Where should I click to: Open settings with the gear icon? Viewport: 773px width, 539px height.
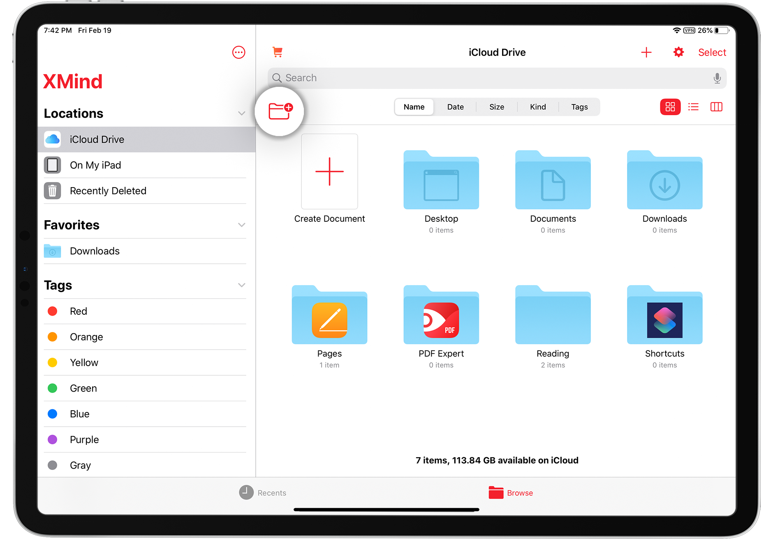[x=678, y=52]
